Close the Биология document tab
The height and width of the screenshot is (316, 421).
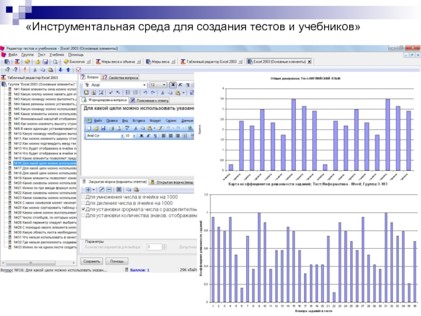coord(88,62)
